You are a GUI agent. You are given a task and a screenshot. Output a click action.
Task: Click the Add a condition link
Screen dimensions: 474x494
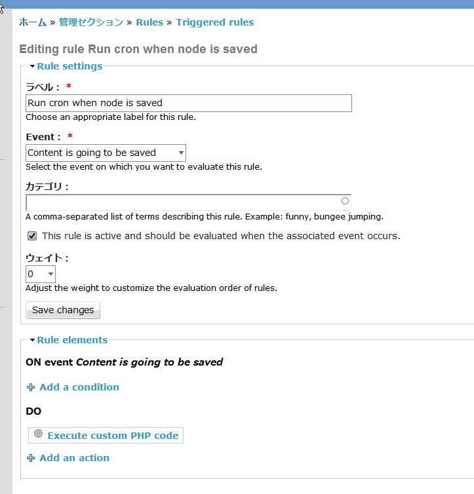[x=79, y=387]
